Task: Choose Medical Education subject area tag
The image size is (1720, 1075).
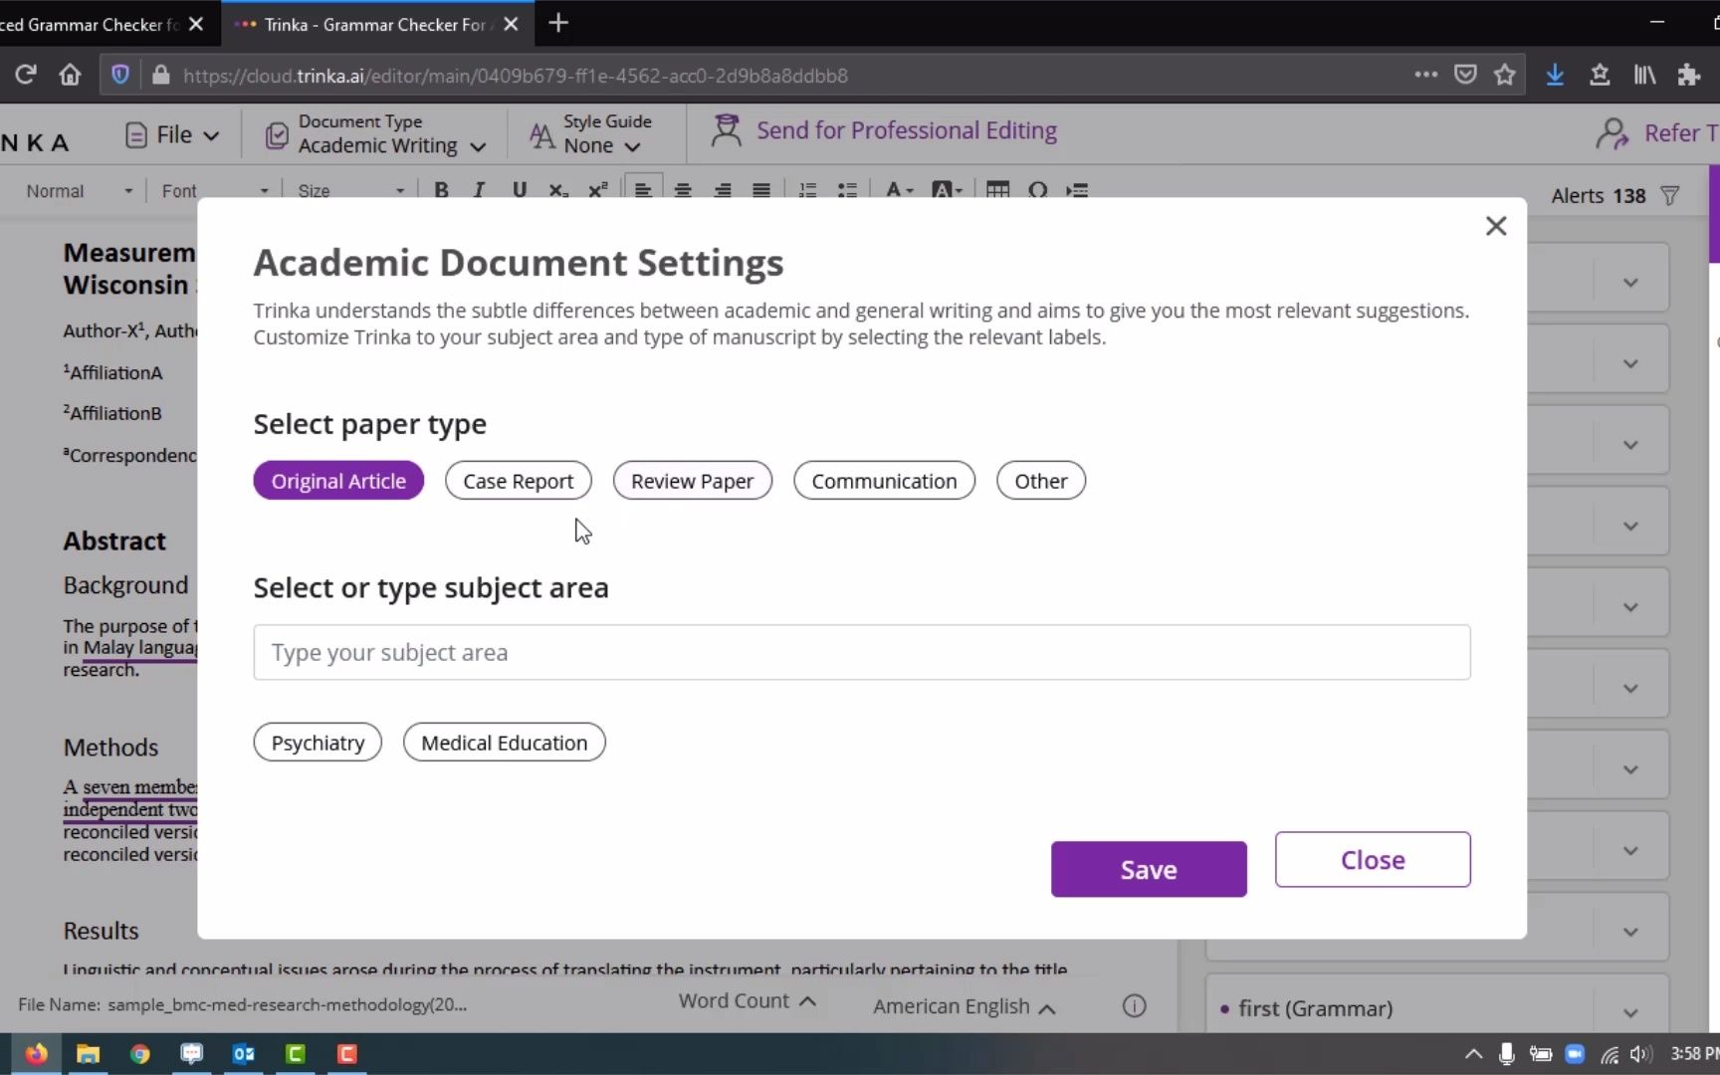Action: 505,743
